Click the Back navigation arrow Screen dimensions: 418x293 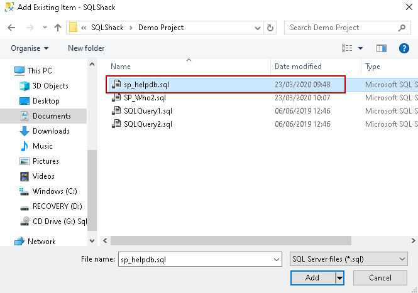12,28
